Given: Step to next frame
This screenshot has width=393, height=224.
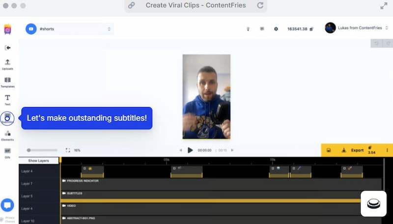Looking at the screenshot, I should (x=232, y=150).
